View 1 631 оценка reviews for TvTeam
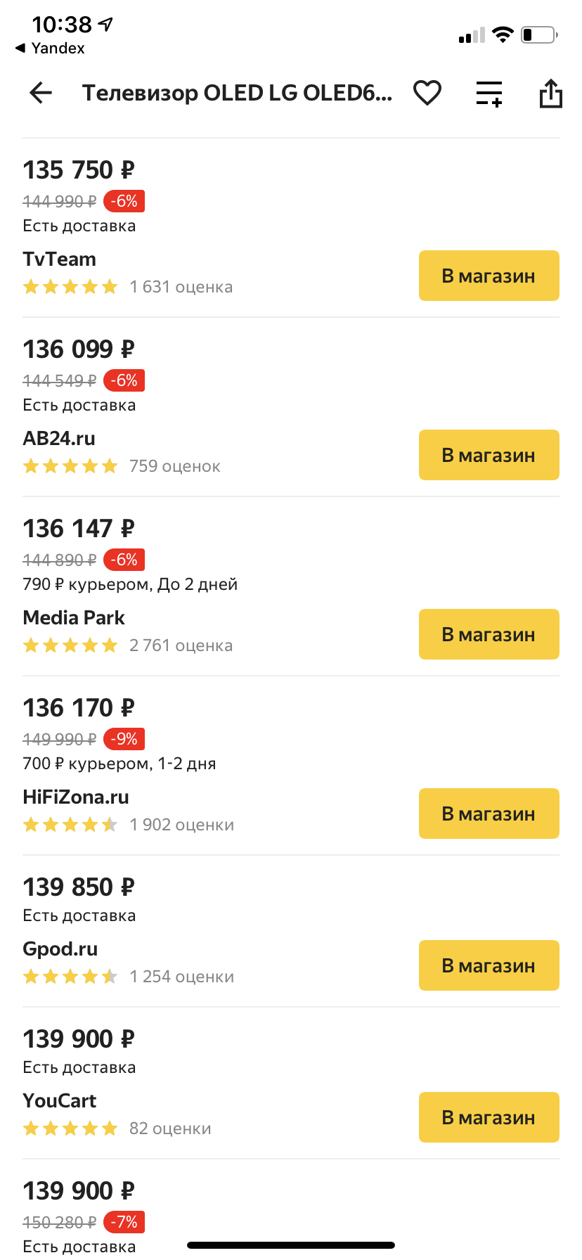The image size is (582, 1260). coord(181,287)
